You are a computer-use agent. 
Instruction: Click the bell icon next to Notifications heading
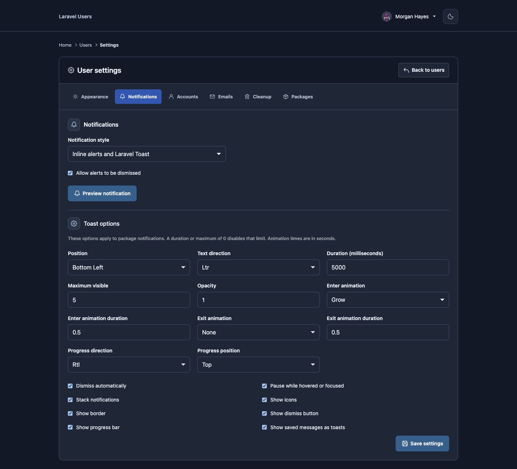(x=74, y=125)
